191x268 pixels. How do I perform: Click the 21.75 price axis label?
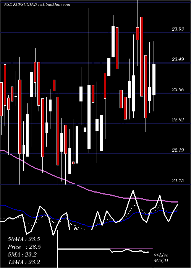[x=178, y=180]
